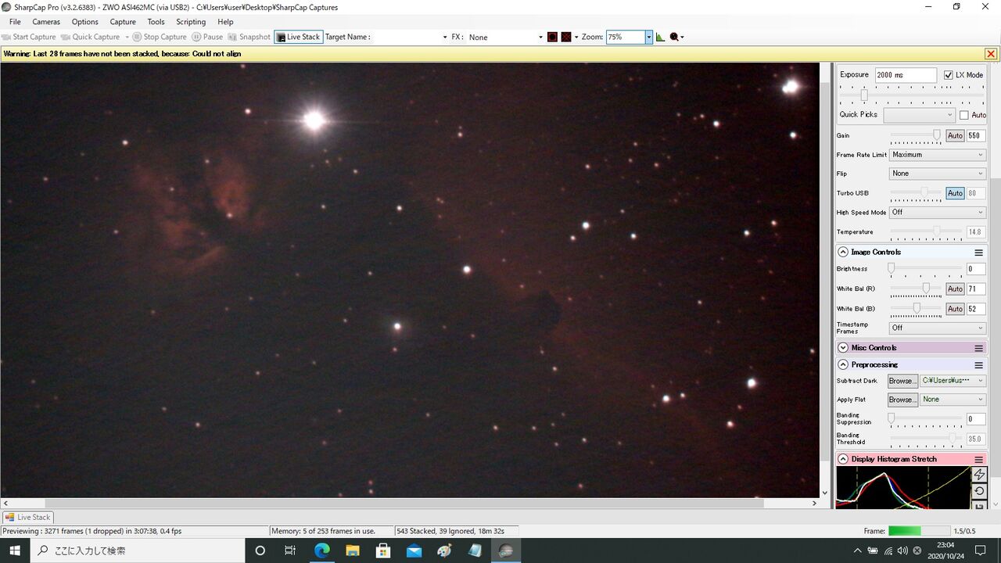Open the High Speed Mode dropdown
This screenshot has height=563, width=1001.
938,212
